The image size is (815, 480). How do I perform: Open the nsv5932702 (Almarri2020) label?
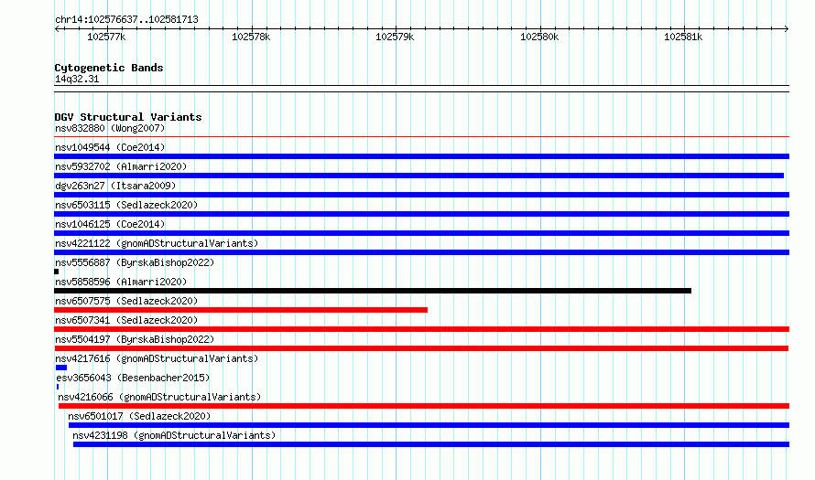121,166
